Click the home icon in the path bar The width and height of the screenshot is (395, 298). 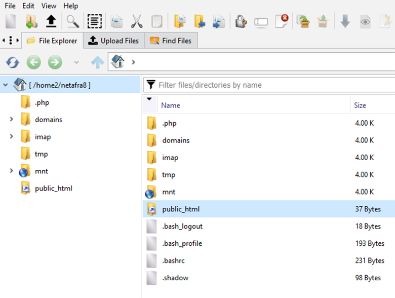(118, 61)
